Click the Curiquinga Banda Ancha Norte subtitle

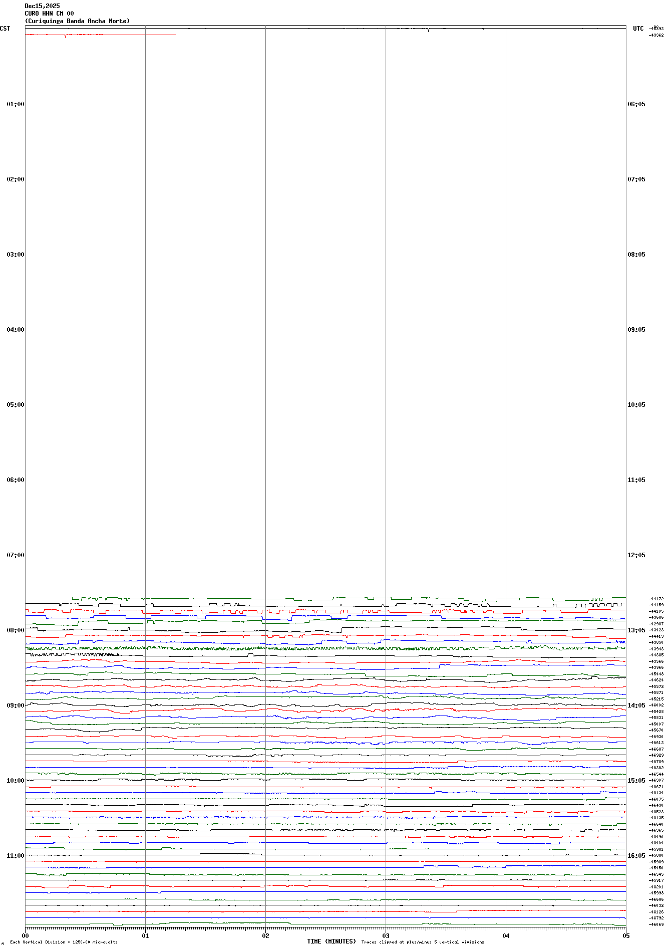[x=77, y=21]
